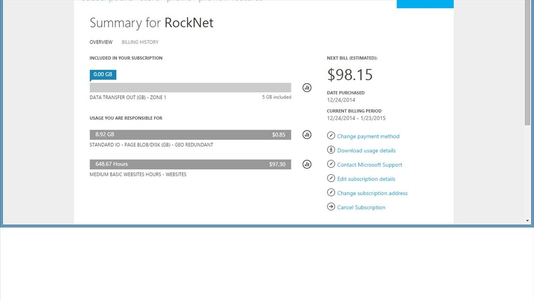Click pencil icon beside Edit subscription details

pos(331,178)
